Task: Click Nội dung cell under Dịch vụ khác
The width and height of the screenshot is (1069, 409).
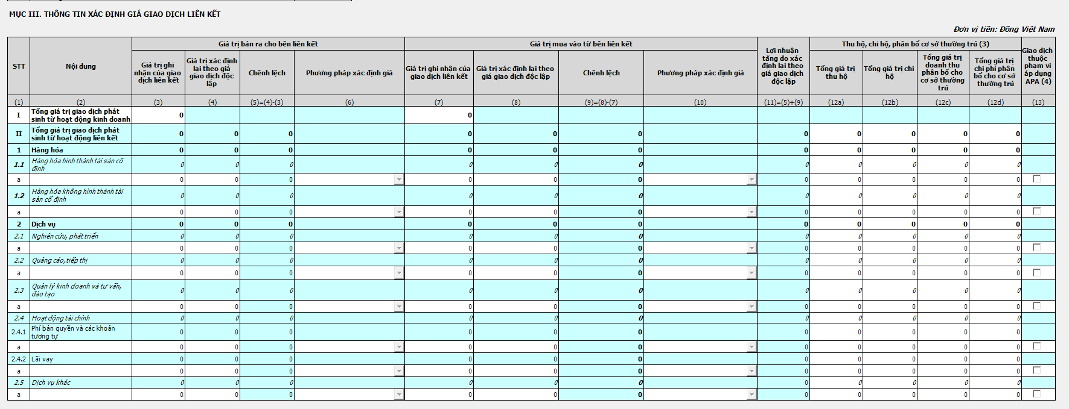Action: coord(80,395)
